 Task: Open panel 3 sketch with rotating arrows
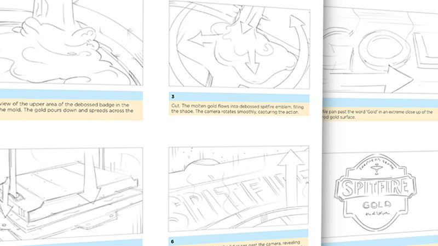(239, 45)
